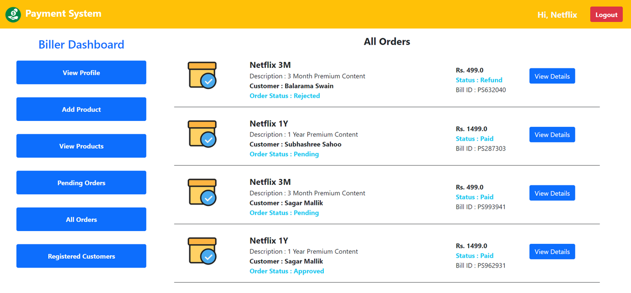
Task: Click the Biller Dashboard heading
Action: (x=81, y=45)
